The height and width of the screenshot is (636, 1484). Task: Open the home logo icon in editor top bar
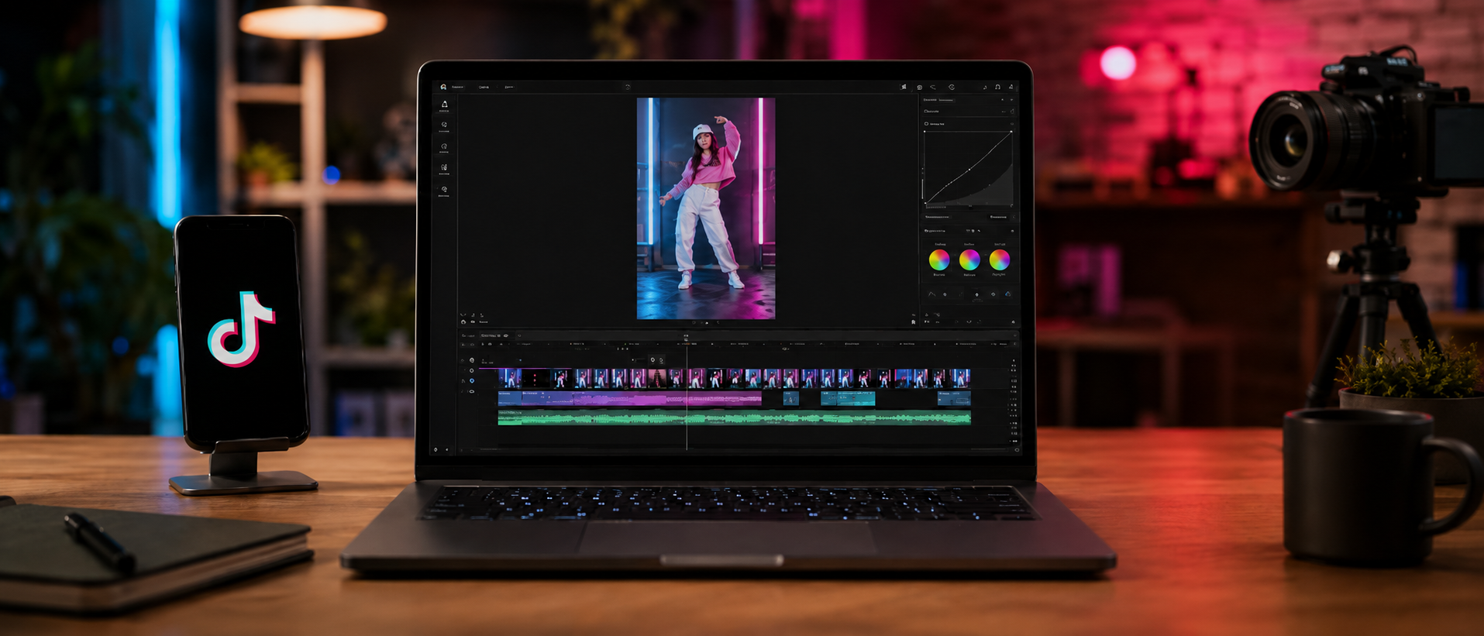(443, 87)
